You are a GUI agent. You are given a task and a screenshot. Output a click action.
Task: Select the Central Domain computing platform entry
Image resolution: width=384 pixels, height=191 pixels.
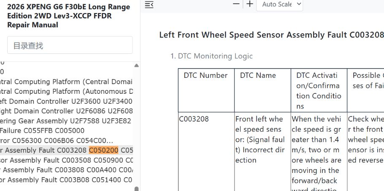66,82
